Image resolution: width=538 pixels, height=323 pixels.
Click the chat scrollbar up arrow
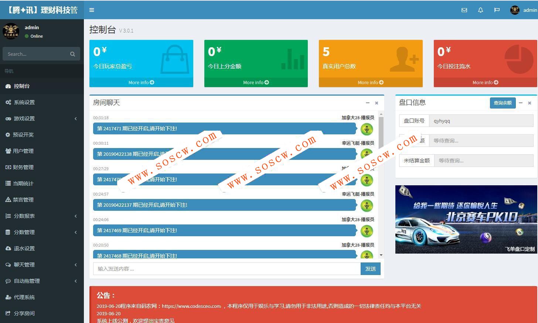tap(381, 114)
